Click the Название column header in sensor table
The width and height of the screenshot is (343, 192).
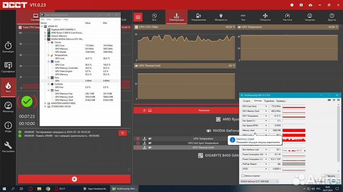point(204,110)
